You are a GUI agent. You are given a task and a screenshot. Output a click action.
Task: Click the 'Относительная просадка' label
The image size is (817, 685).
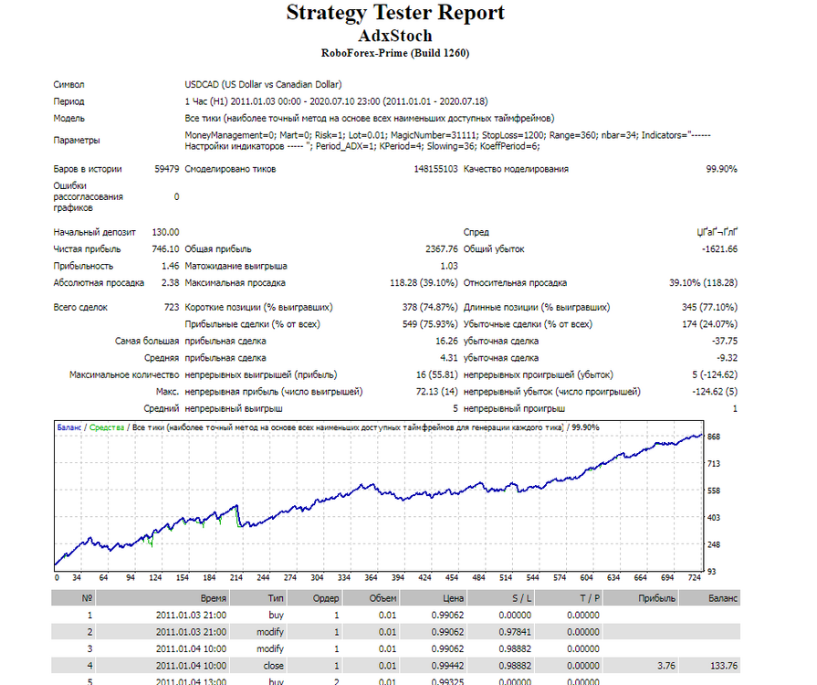(x=516, y=283)
